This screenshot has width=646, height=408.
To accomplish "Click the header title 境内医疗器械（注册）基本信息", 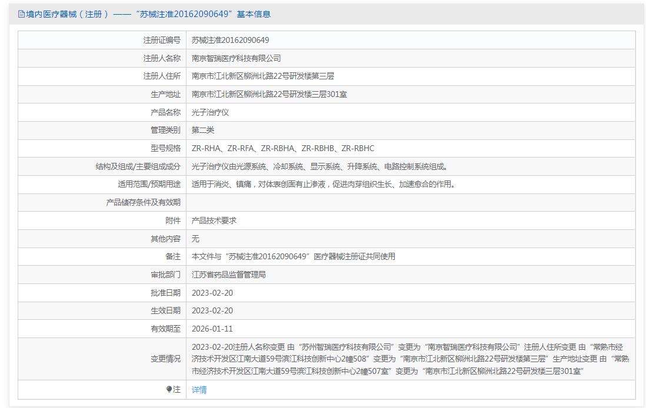I will pos(148,15).
